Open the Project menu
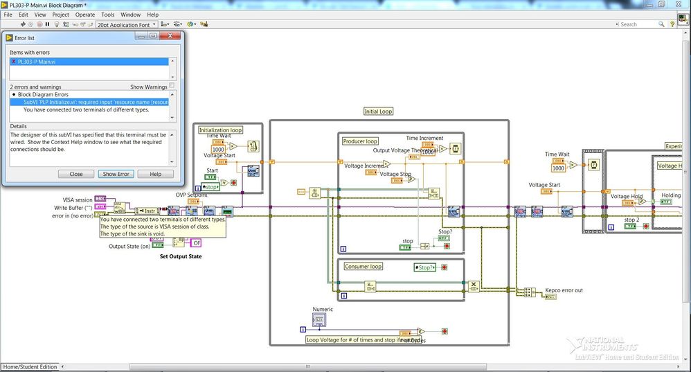This screenshot has width=691, height=372. (60, 15)
